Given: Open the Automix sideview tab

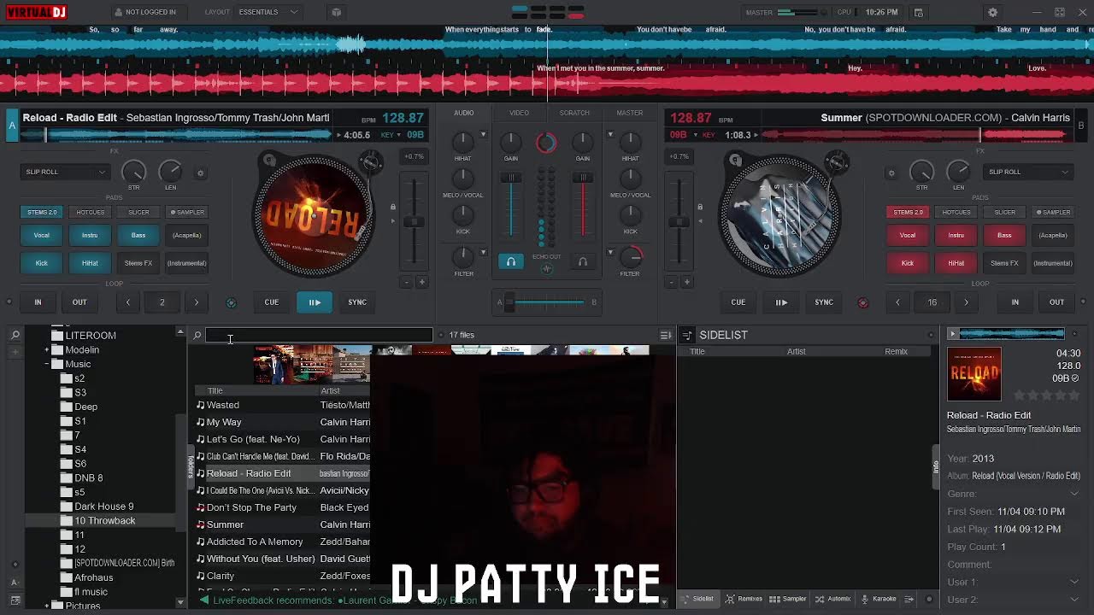Looking at the screenshot, I should (833, 599).
